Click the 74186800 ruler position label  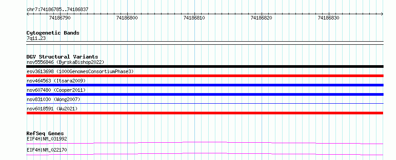[x=127, y=18]
